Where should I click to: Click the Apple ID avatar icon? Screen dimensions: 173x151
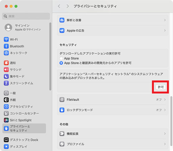pos(8,27)
